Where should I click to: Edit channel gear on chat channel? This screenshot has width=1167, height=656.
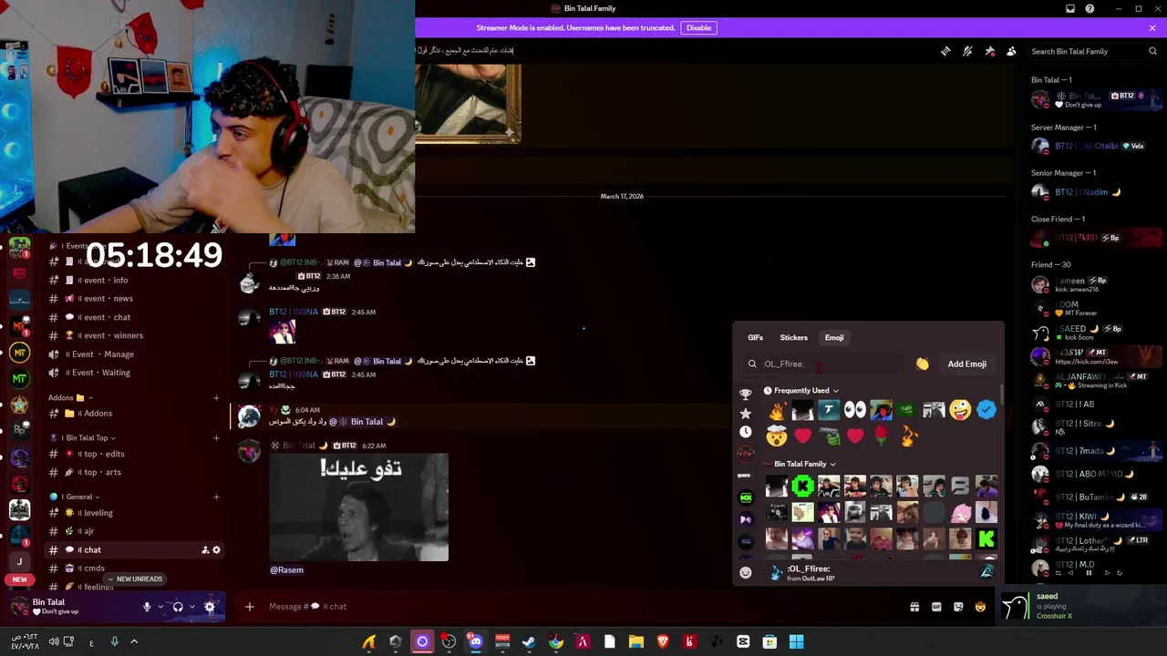coord(217,550)
